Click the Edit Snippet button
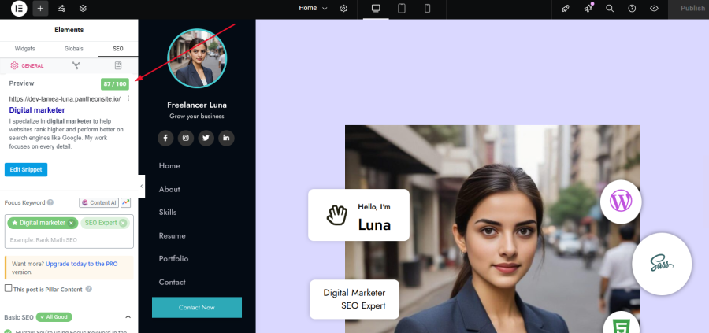 click(x=26, y=169)
